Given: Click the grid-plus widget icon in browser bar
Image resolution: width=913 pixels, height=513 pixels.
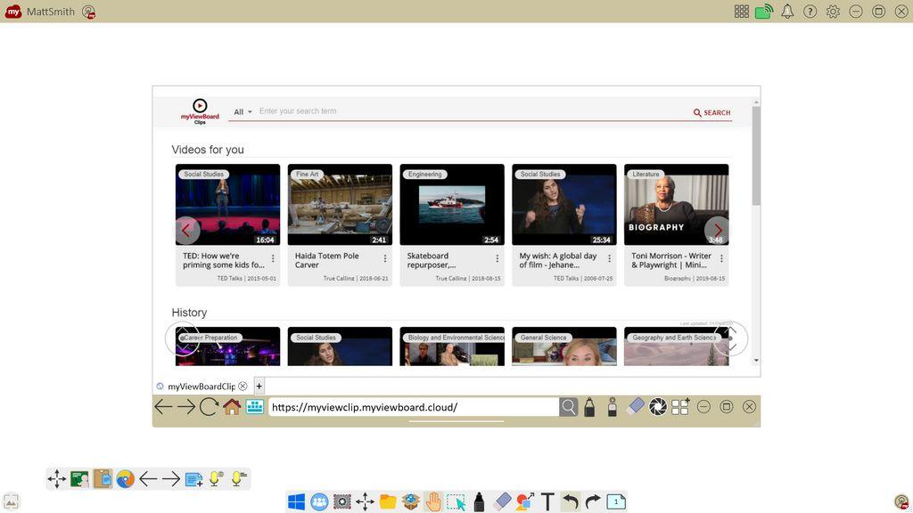Looking at the screenshot, I should pyautogui.click(x=680, y=406).
